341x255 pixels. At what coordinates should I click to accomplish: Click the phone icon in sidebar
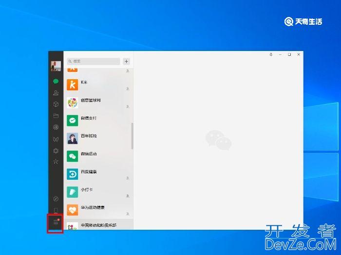(x=56, y=210)
